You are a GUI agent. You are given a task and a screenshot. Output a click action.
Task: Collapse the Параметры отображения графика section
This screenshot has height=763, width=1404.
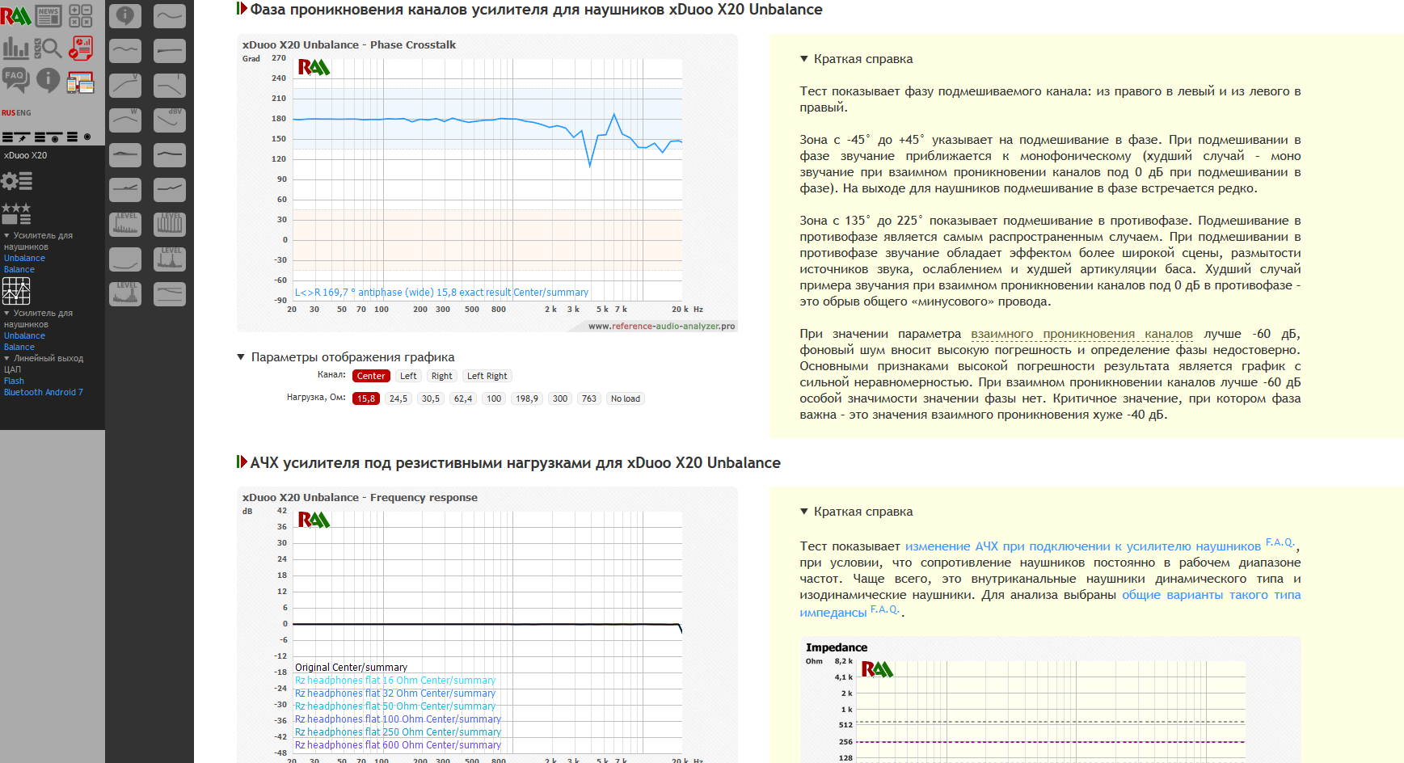pyautogui.click(x=241, y=357)
